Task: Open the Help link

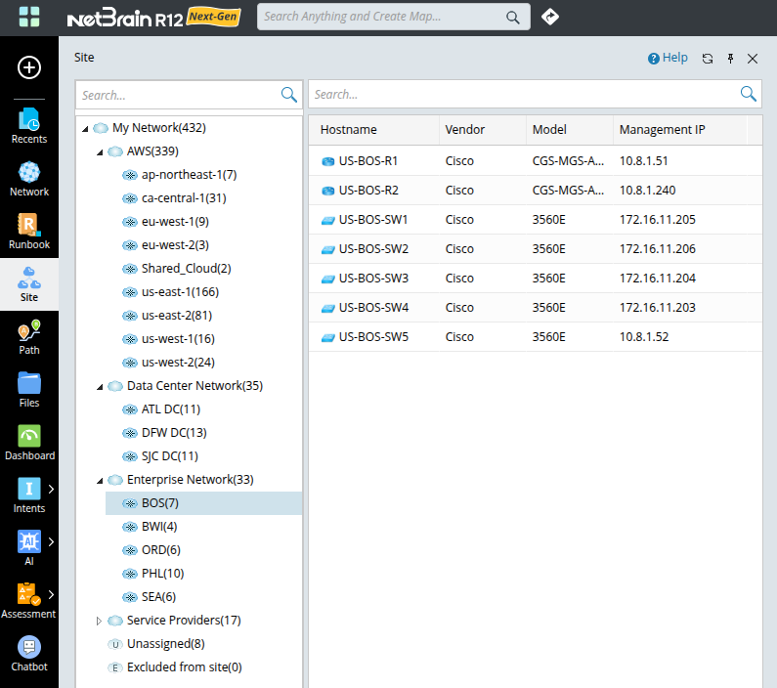Action: click(668, 58)
